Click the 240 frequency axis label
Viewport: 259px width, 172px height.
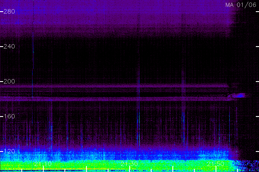tap(9, 46)
